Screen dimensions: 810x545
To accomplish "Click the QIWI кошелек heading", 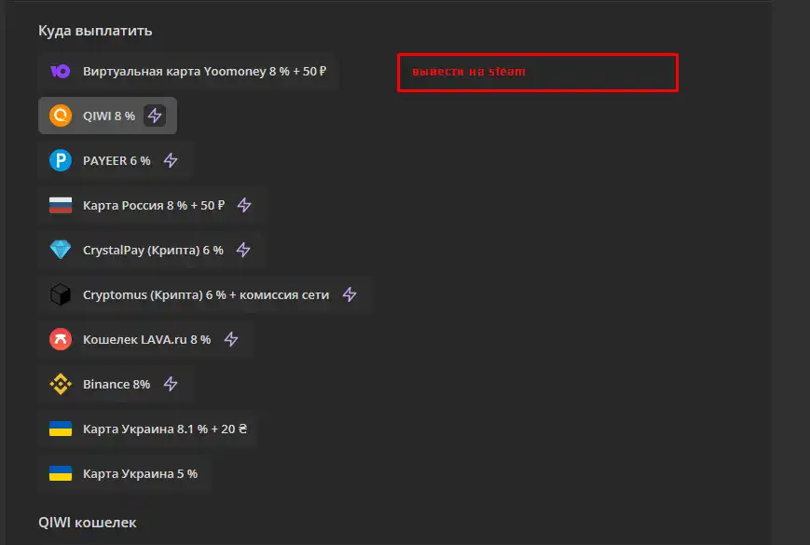I will [88, 523].
